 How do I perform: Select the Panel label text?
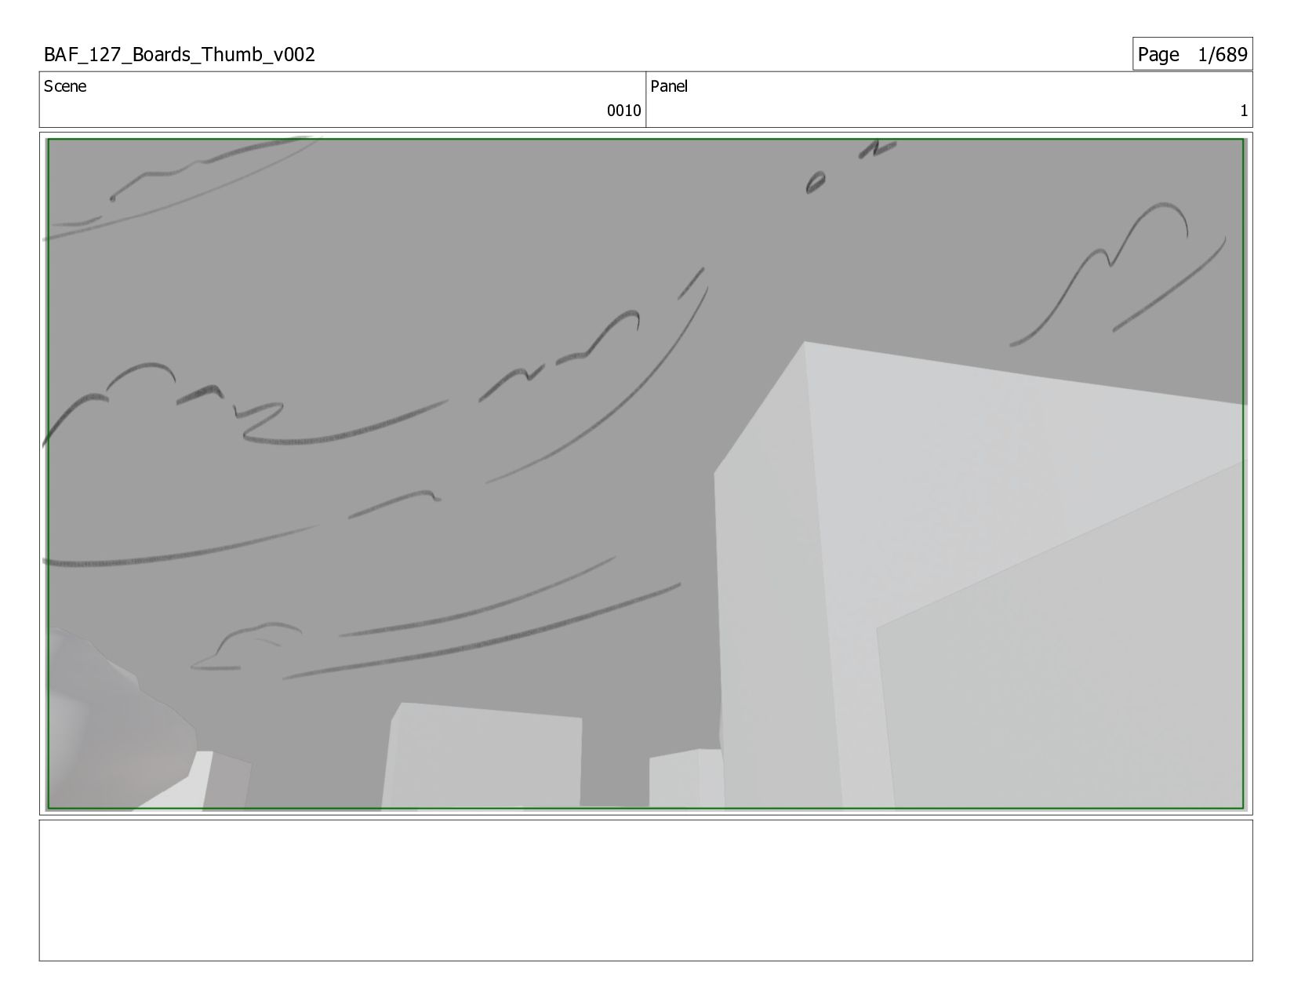[669, 86]
